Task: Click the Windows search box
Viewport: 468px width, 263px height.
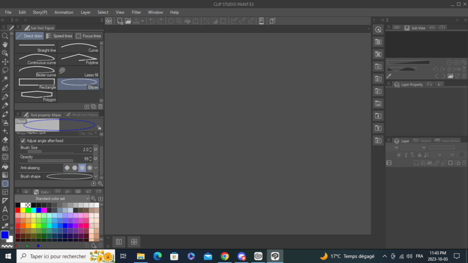Action: click(x=66, y=256)
